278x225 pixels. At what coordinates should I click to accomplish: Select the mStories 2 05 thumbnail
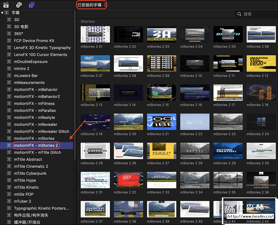point(228,34)
